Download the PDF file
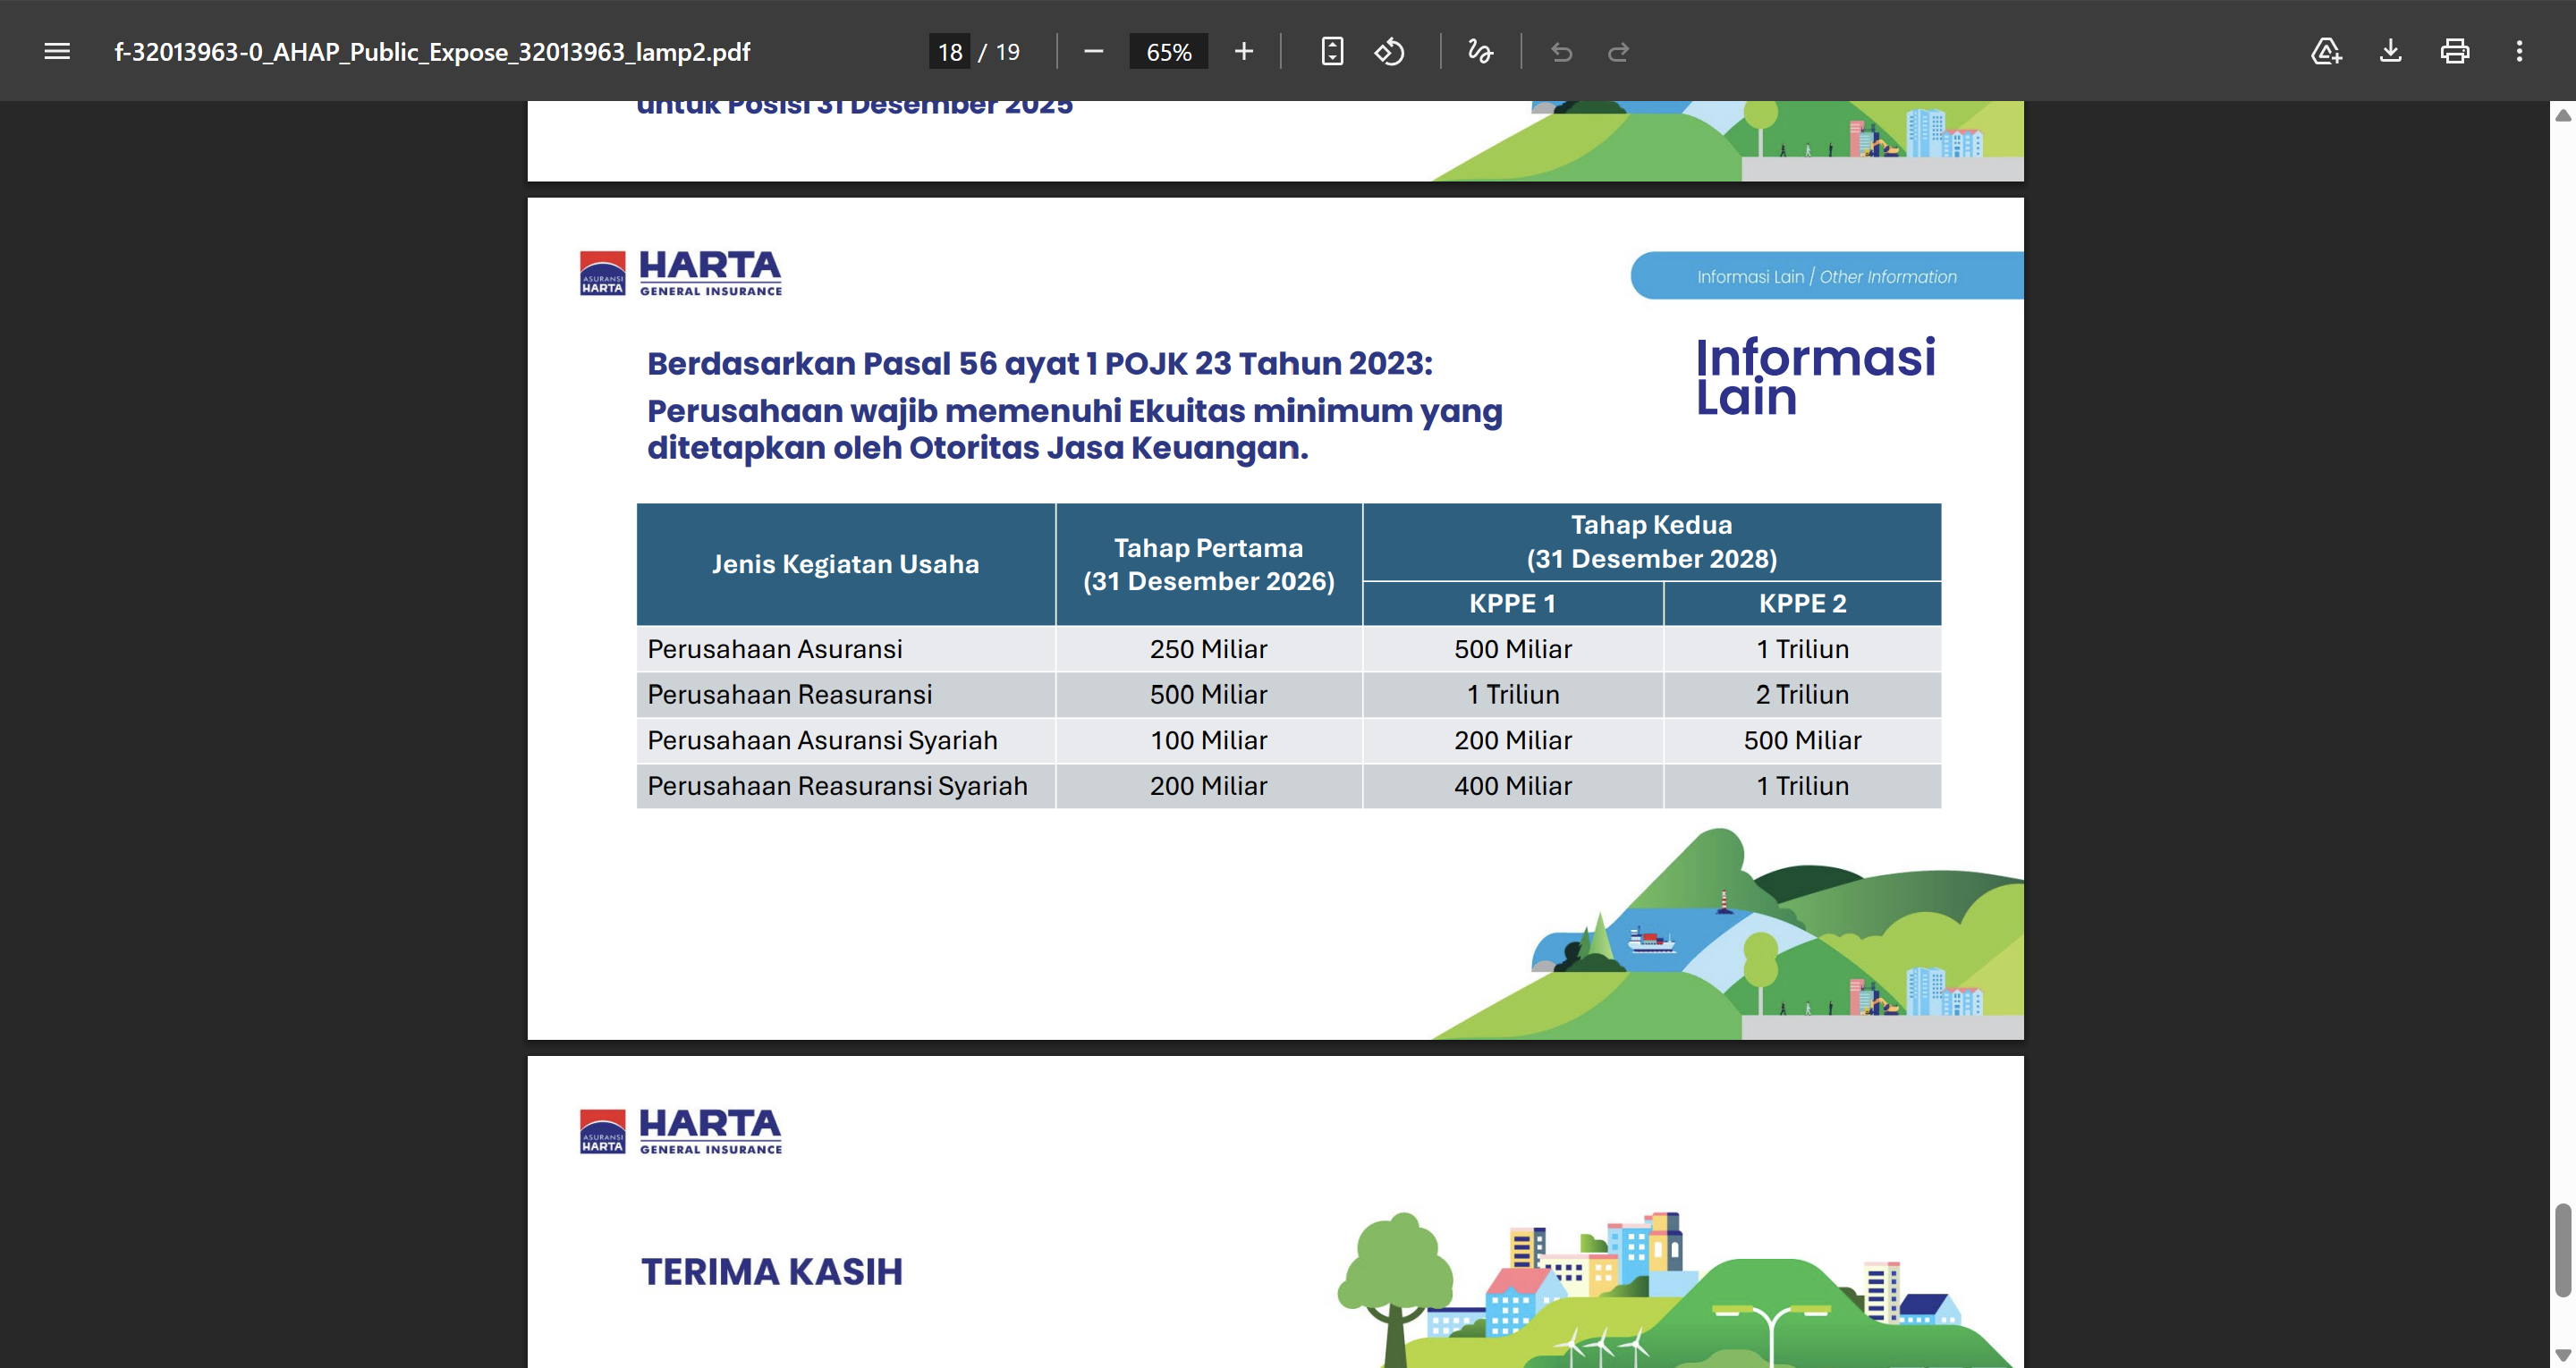 coord(2390,51)
